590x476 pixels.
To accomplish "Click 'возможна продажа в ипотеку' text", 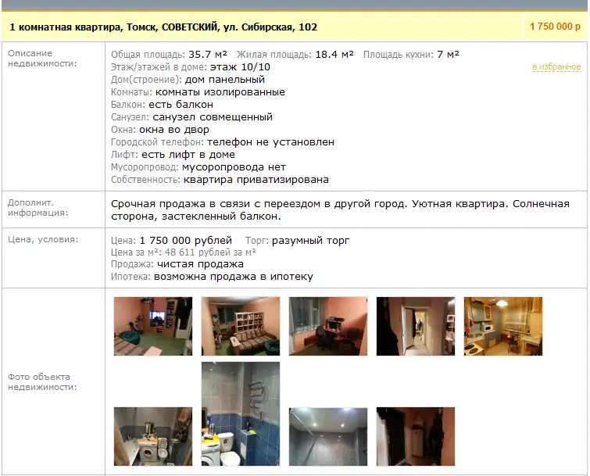I will point(234,277).
